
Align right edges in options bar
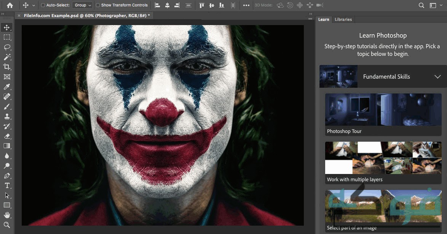click(177, 5)
